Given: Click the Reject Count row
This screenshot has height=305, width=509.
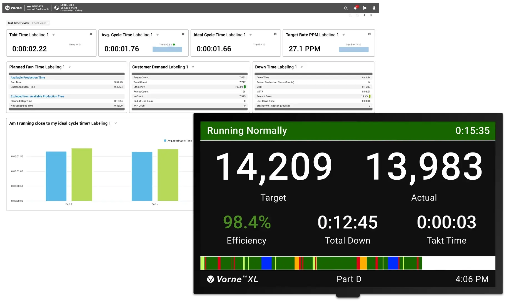Looking at the screenshot, I should point(189,92).
